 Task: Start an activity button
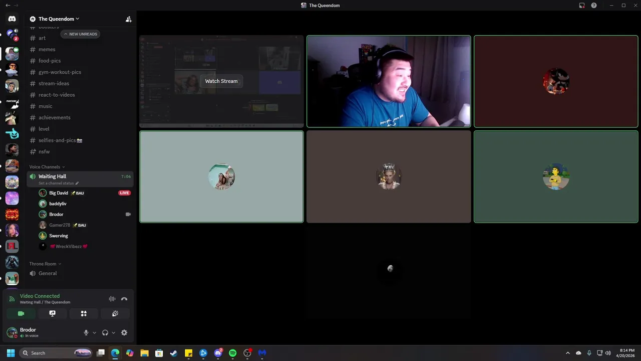[84, 313]
